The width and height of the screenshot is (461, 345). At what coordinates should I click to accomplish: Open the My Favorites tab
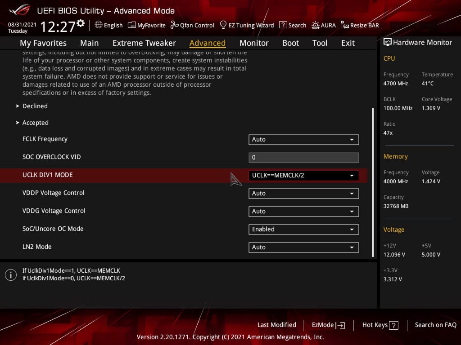point(43,43)
